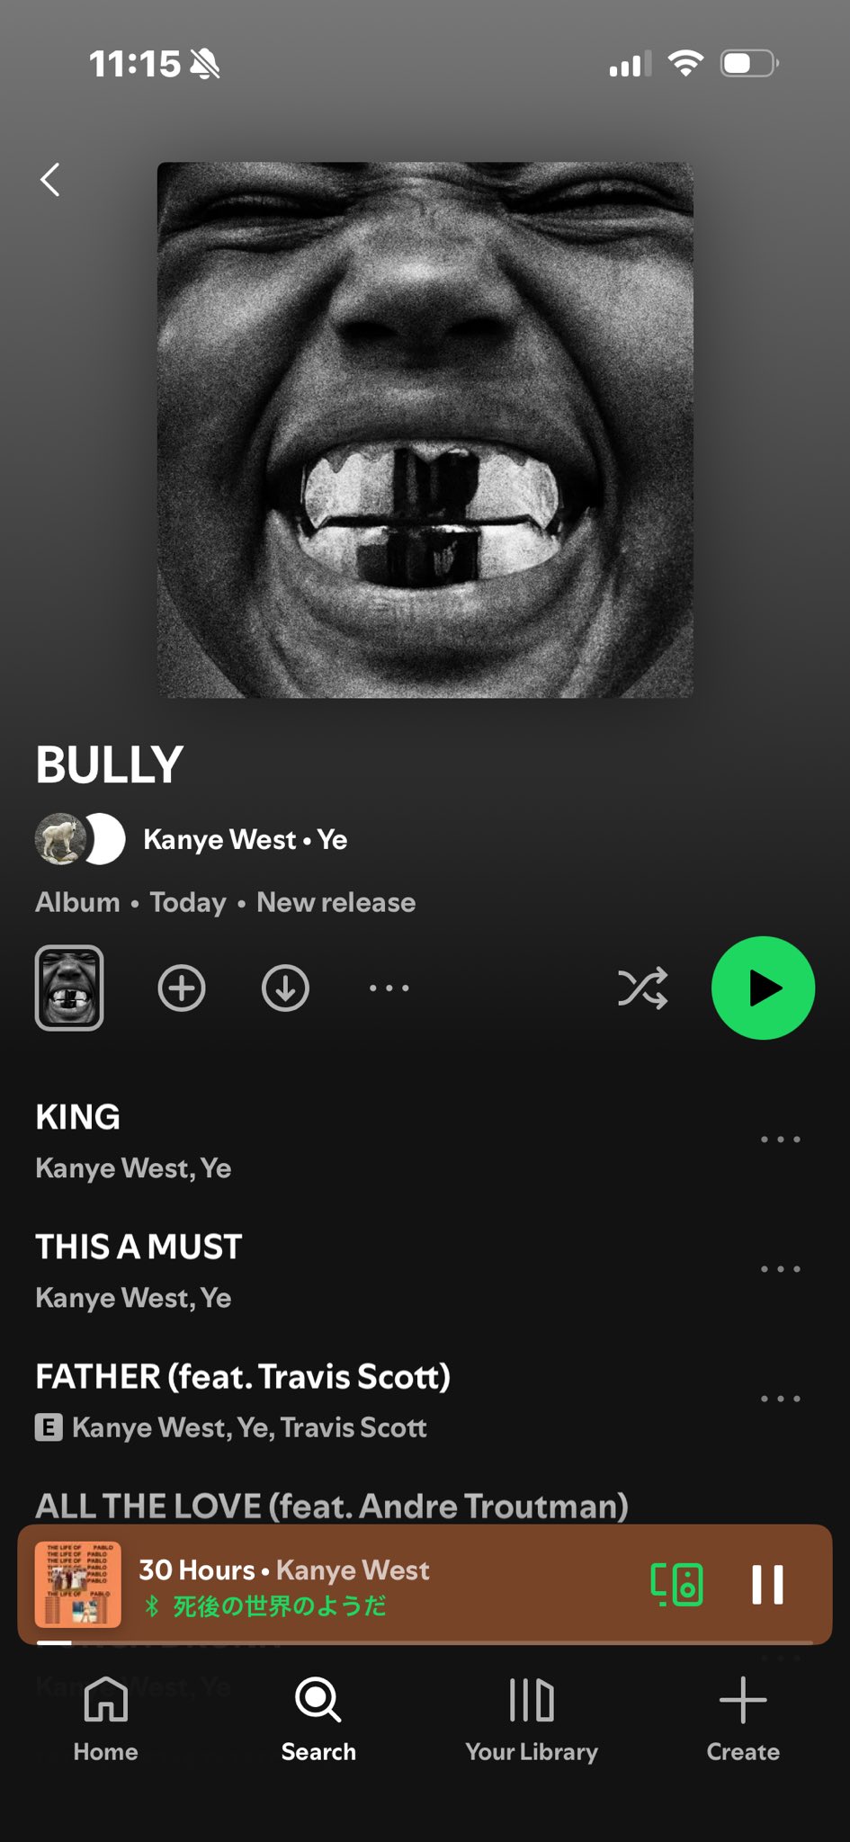
Task: Toggle shuffle play for album
Action: point(642,988)
